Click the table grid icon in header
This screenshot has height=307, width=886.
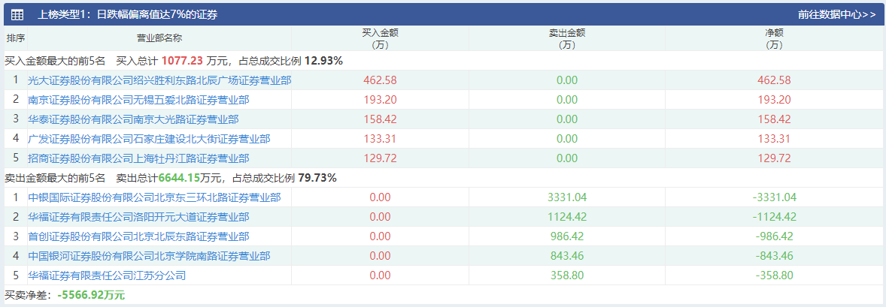pos(17,14)
